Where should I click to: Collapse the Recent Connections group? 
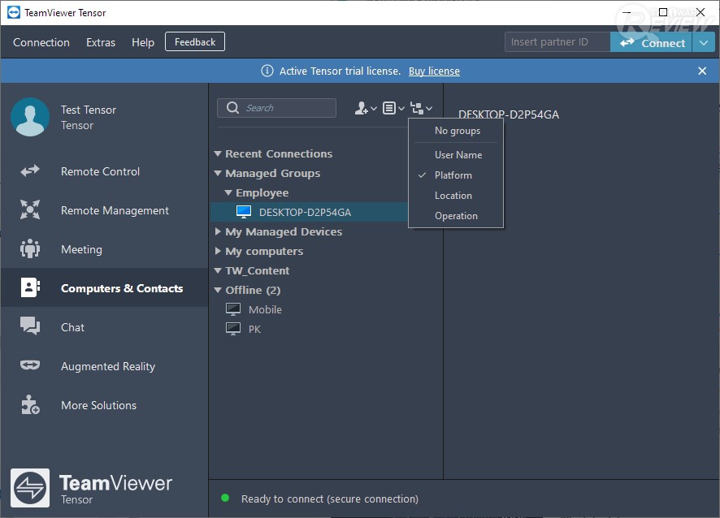pyautogui.click(x=218, y=153)
